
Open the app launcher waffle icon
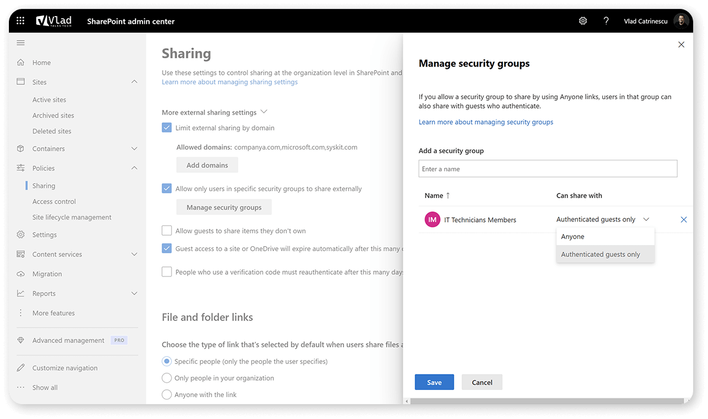pos(20,21)
